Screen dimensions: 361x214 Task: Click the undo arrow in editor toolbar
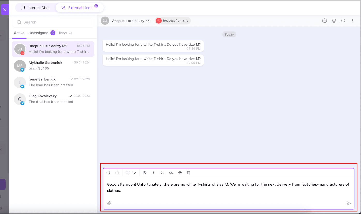click(x=108, y=173)
